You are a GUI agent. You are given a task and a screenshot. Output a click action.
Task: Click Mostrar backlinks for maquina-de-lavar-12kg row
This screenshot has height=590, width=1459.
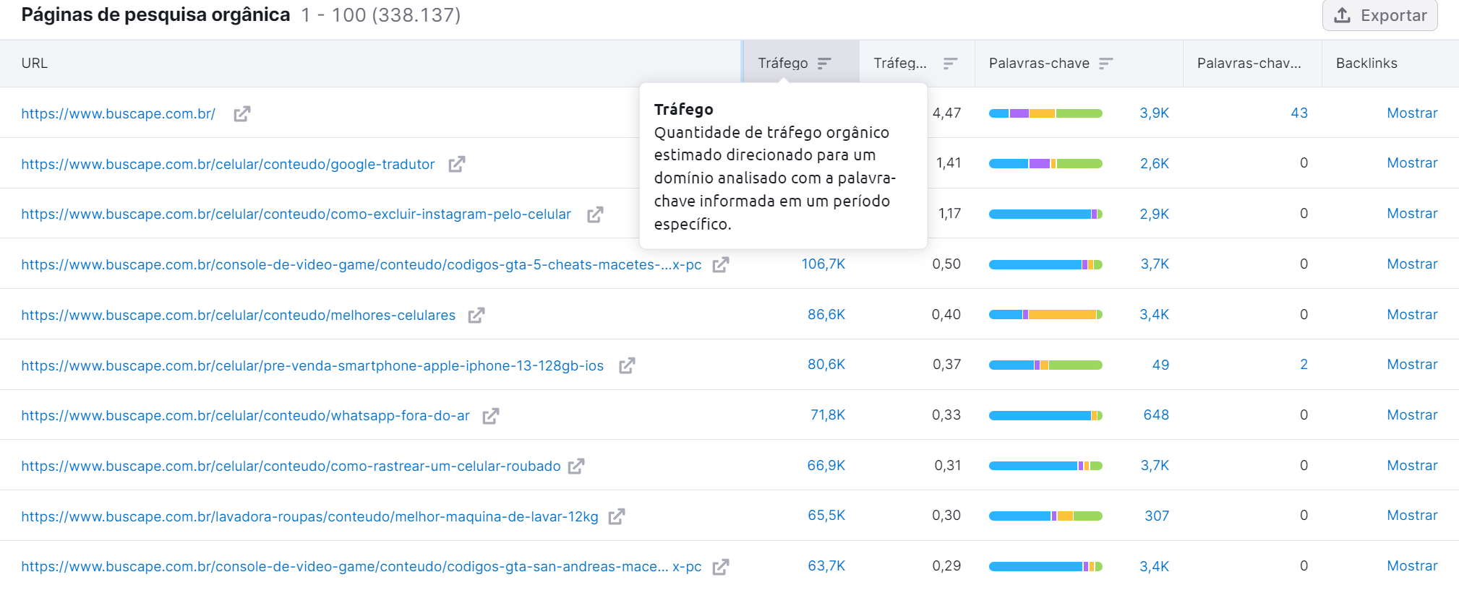click(1412, 515)
